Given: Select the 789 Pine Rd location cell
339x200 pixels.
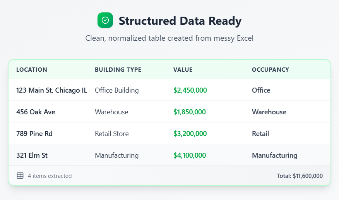Looking at the screenshot, I should [x=34, y=134].
